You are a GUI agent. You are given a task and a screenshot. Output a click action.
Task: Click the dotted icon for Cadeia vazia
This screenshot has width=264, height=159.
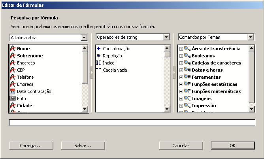(99, 70)
